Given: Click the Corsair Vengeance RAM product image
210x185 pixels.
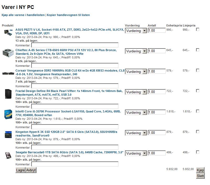Looking at the screenshot, I should coord(8,73).
